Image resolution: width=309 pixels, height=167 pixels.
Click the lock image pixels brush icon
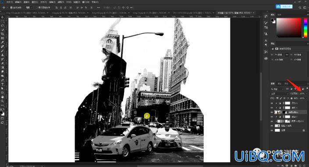click(281, 98)
